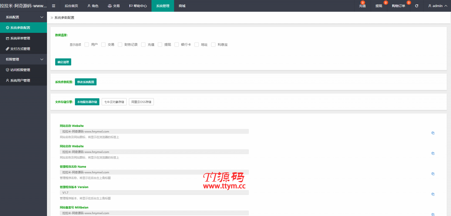Check the 财务记录 checkbox
451x216 pixels.
pos(120,45)
